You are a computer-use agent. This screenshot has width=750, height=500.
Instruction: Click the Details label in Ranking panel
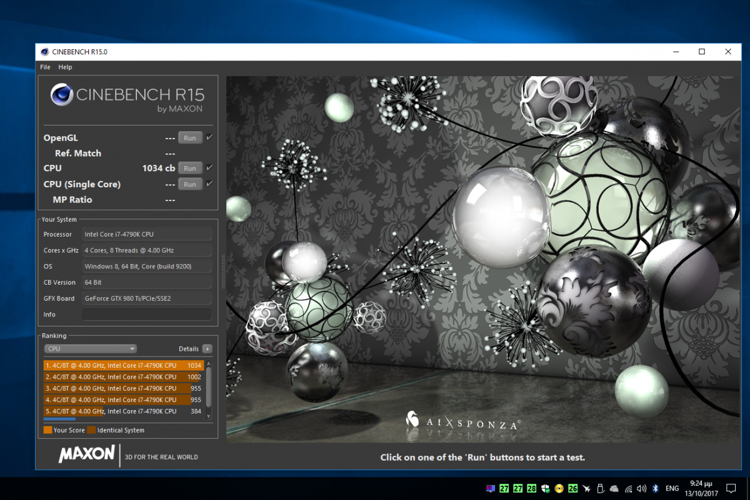click(x=189, y=349)
